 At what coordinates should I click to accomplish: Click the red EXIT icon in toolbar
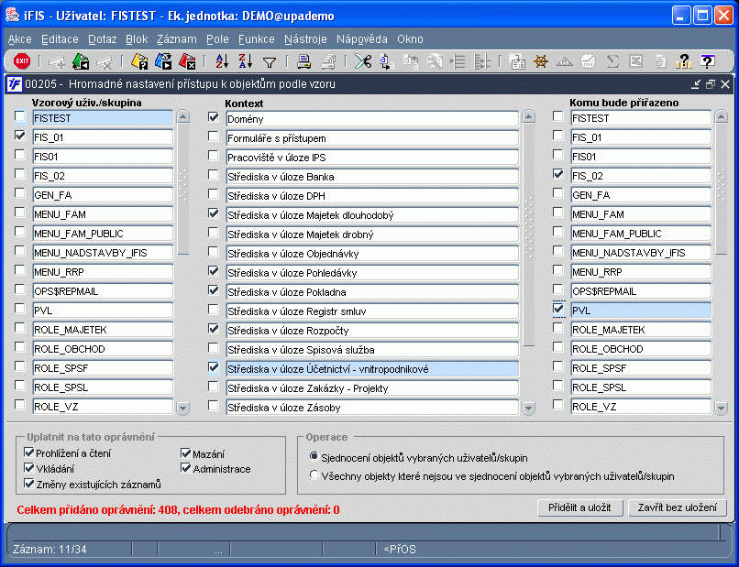point(22,61)
